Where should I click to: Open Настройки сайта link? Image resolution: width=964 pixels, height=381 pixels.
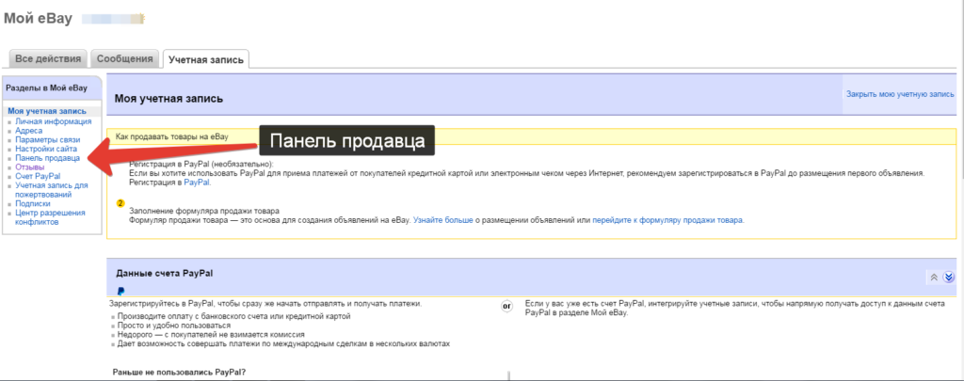(x=46, y=150)
